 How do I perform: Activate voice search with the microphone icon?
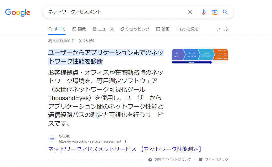click(x=203, y=12)
